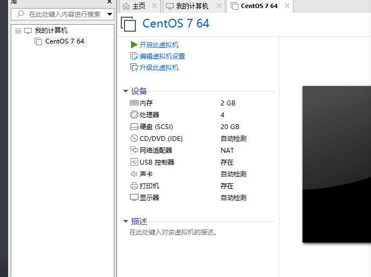Click the CentOS 7 64 page heading
This screenshot has height=277, width=371.
click(x=176, y=23)
